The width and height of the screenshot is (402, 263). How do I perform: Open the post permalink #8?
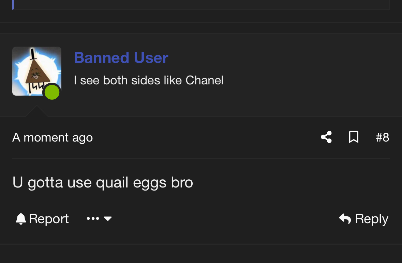[x=382, y=137]
